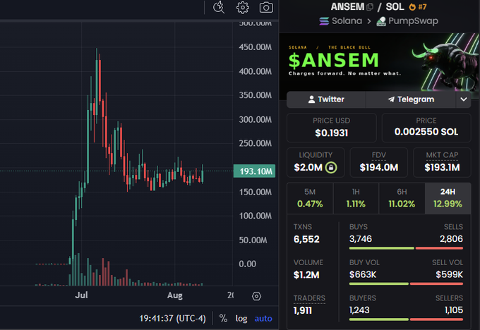
Task: Toggle auto scale on chart
Action: click(x=263, y=319)
